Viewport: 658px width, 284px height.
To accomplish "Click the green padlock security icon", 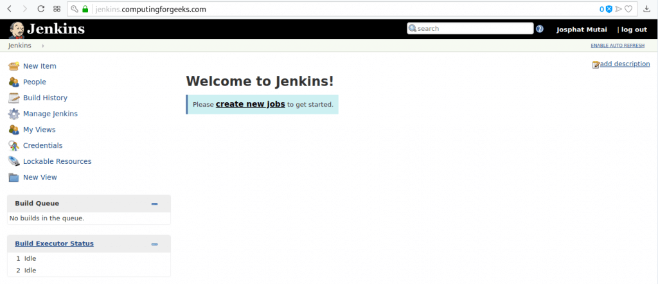I will 85,9.
